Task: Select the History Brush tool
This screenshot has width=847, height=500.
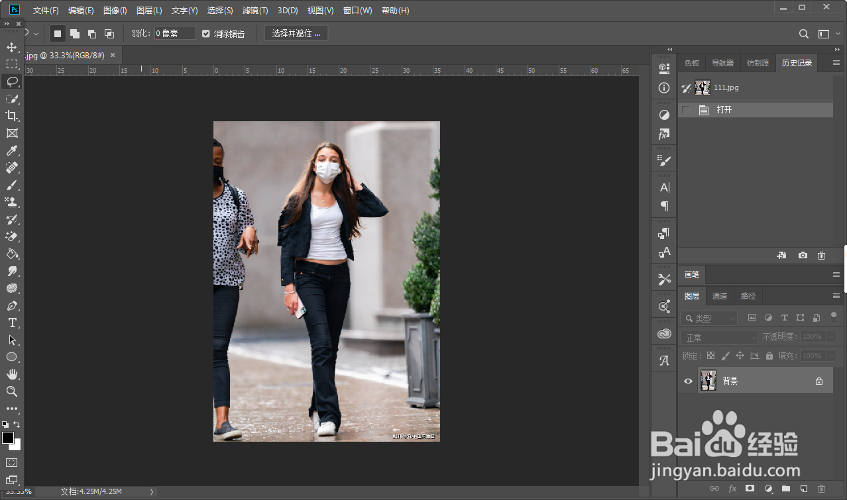Action: point(12,219)
